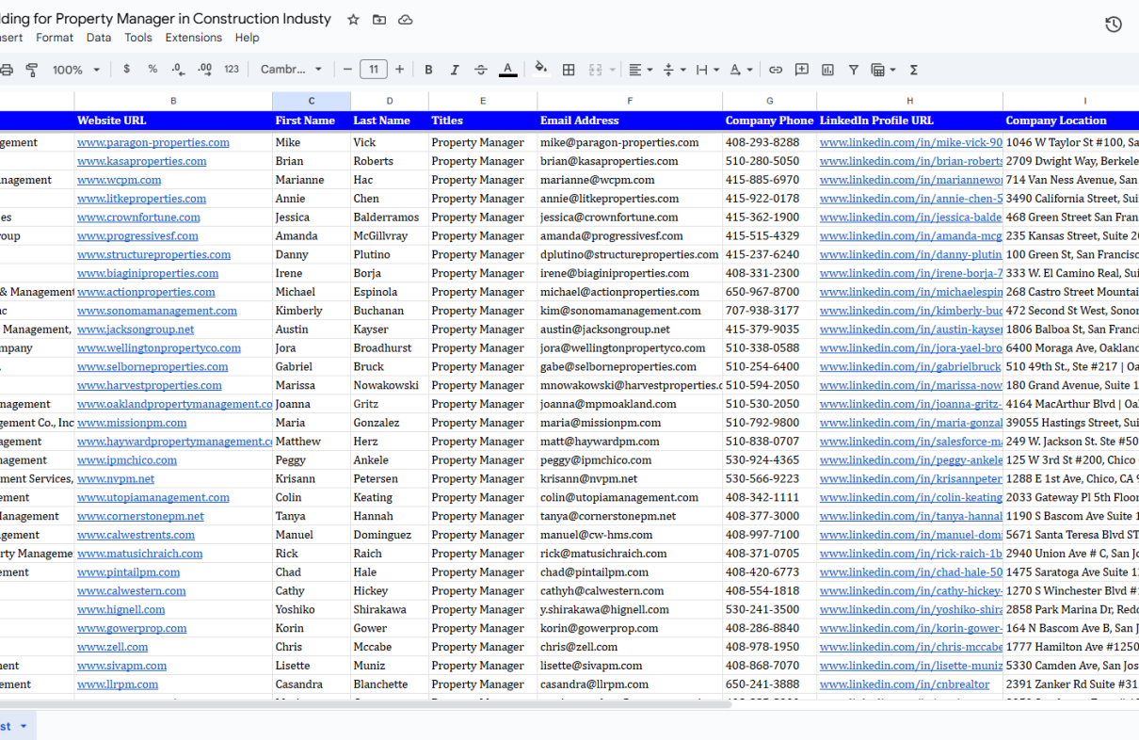Open www.jacksongroup.net link
Screen dimensions: 1139x740
pyautogui.click(x=136, y=330)
